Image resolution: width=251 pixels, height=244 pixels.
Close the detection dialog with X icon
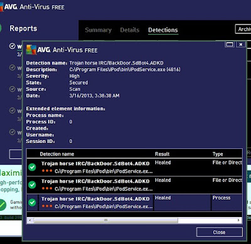pyautogui.click(x=241, y=45)
